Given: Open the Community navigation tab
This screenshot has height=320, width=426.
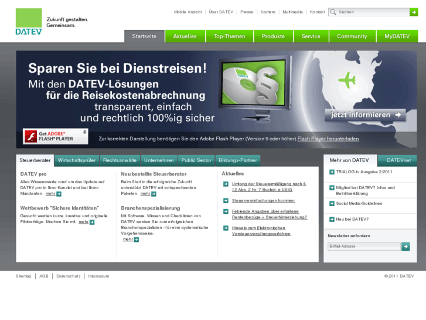Looking at the screenshot, I should tap(352, 36).
